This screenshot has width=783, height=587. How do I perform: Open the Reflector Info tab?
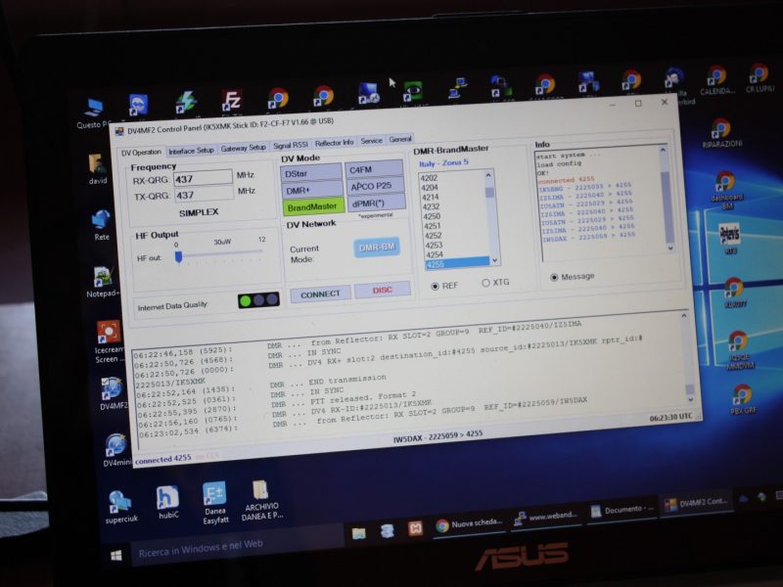[334, 143]
